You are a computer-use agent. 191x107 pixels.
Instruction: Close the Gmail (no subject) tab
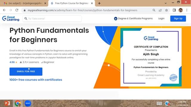pyautogui.click(x=45, y=3)
